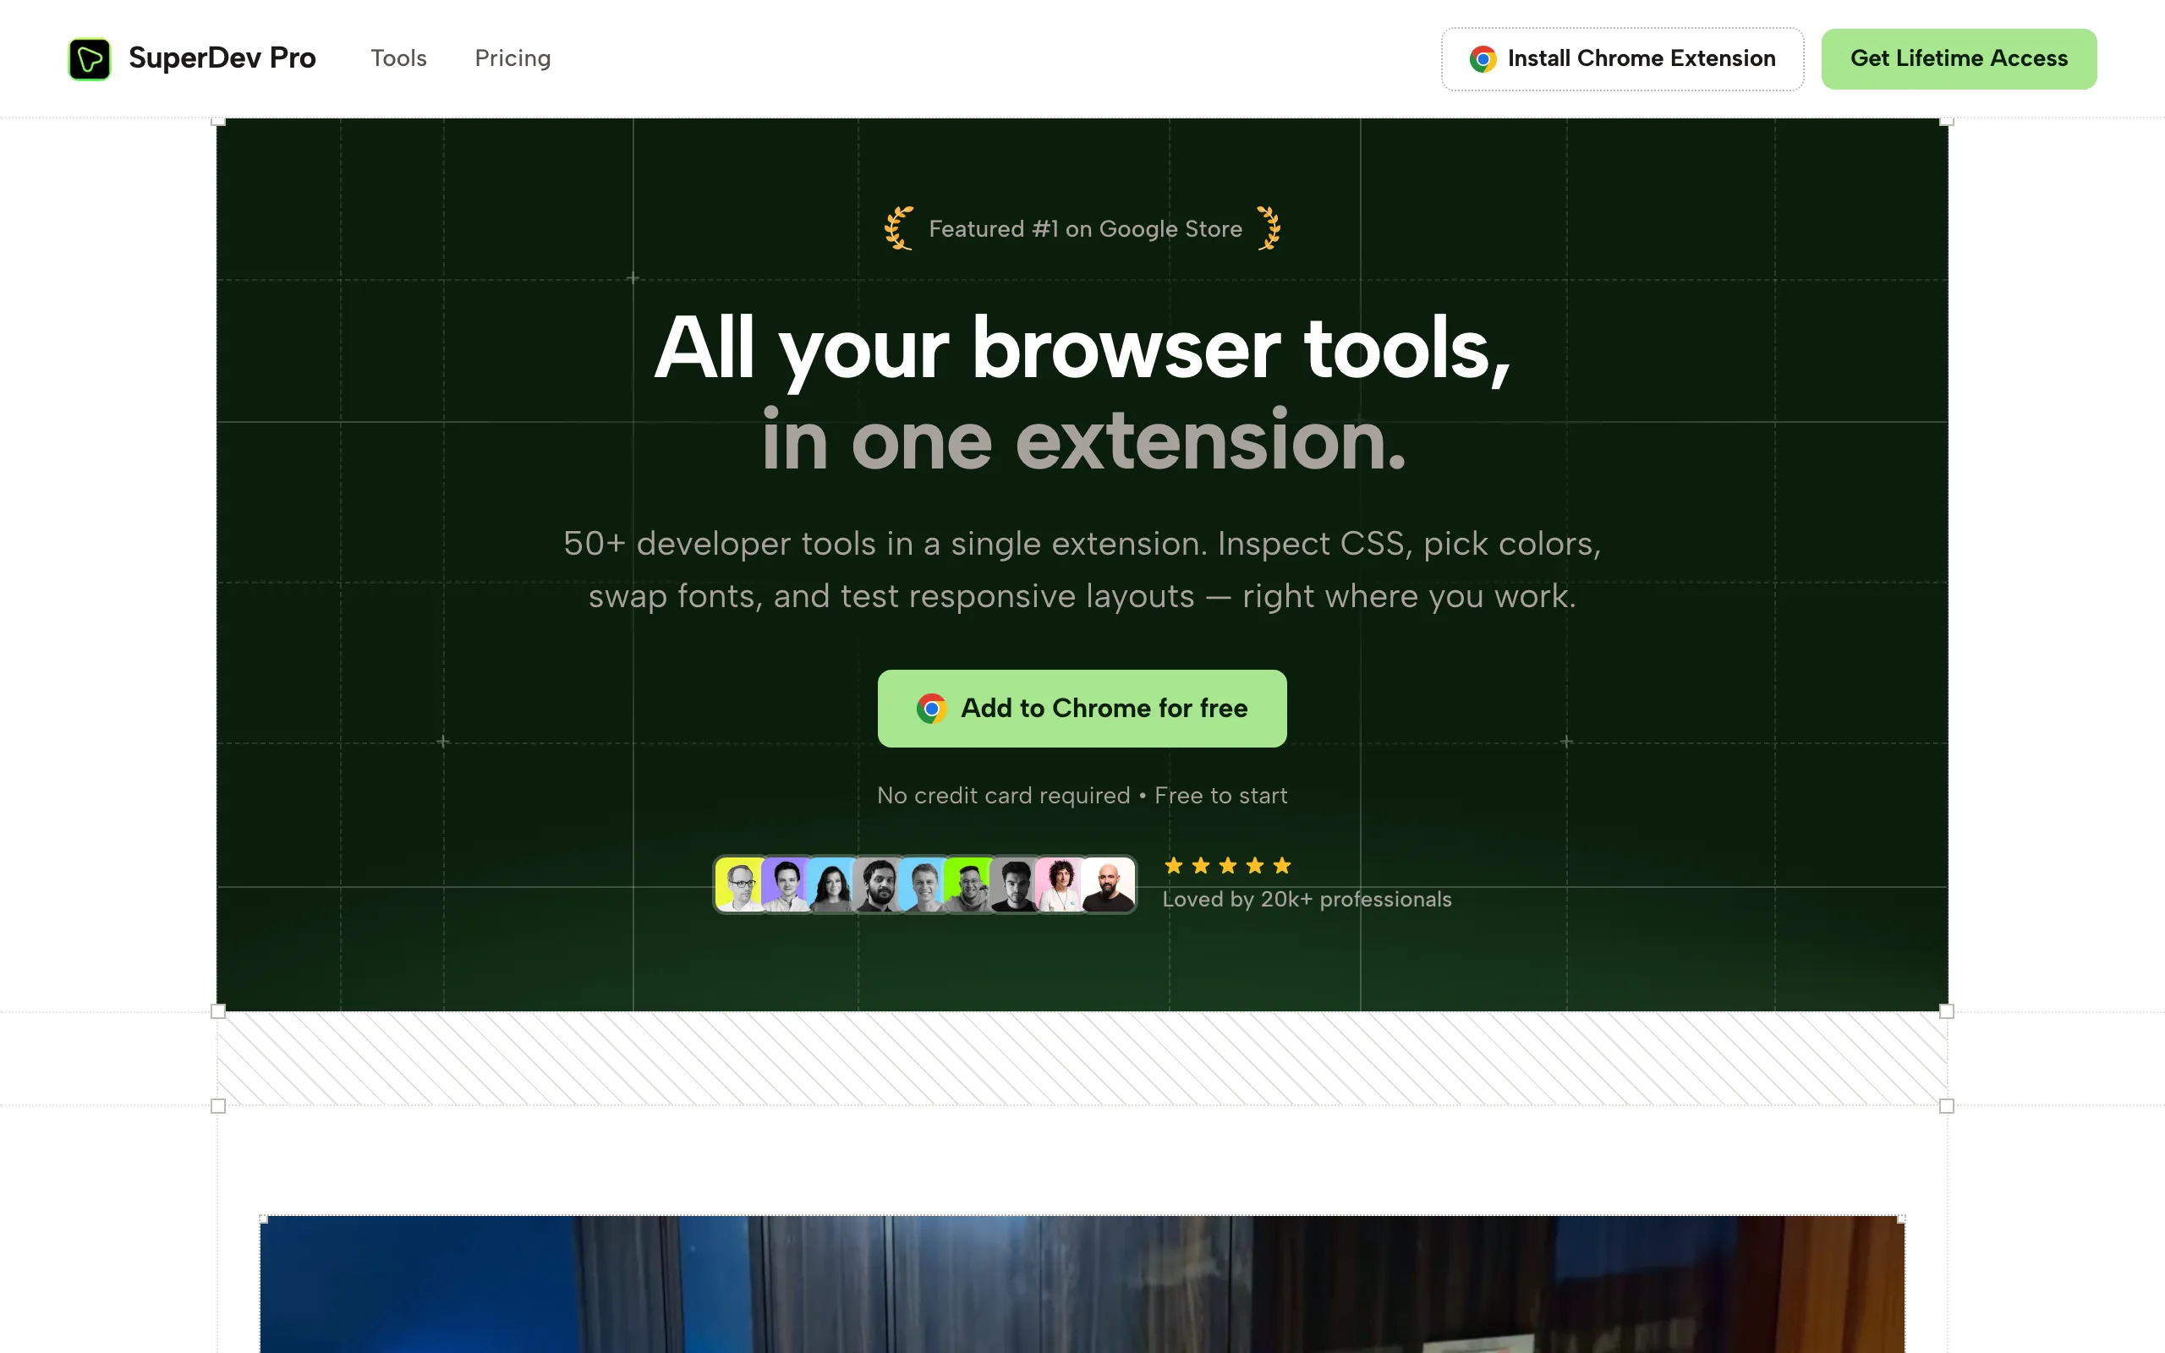The width and height of the screenshot is (2165, 1353).
Task: Click the avatar with bright green background
Action: pyautogui.click(x=969, y=885)
